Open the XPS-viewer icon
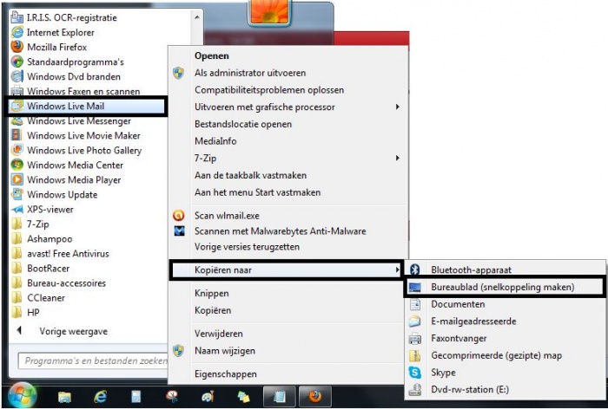The width and height of the screenshot is (608, 409). pos(17,210)
